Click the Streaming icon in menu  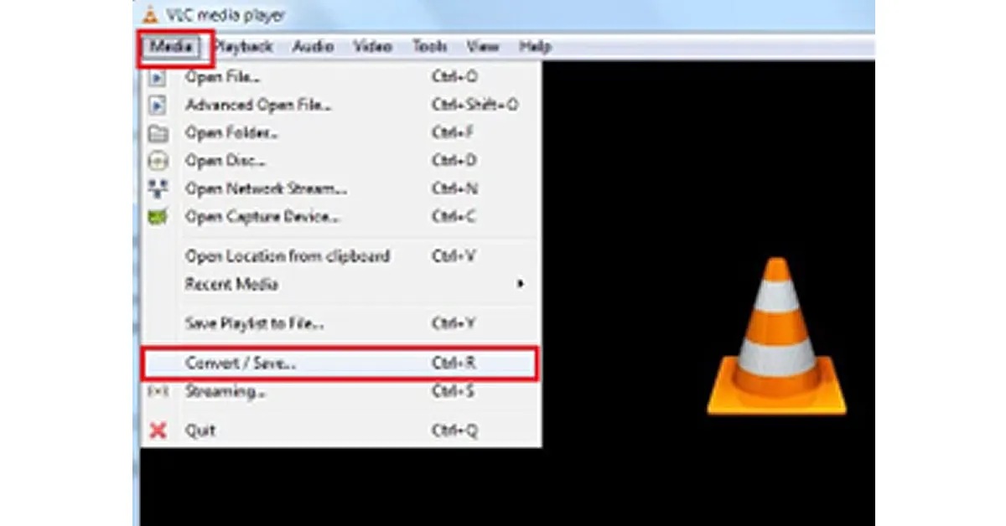158,391
